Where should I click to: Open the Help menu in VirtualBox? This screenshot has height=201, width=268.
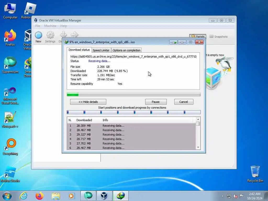(64, 26)
